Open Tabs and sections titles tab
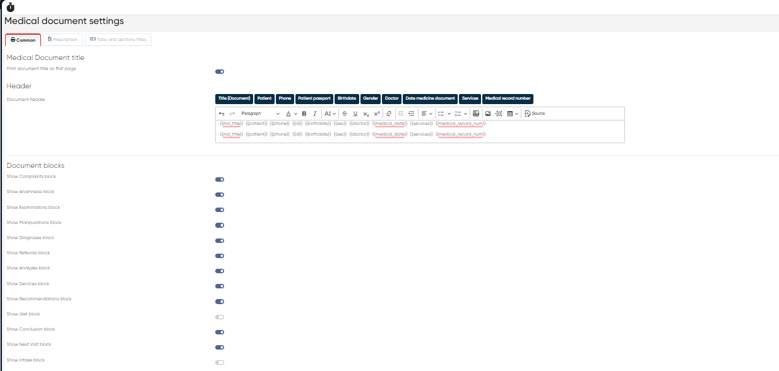This screenshot has height=371, width=779. (x=118, y=40)
